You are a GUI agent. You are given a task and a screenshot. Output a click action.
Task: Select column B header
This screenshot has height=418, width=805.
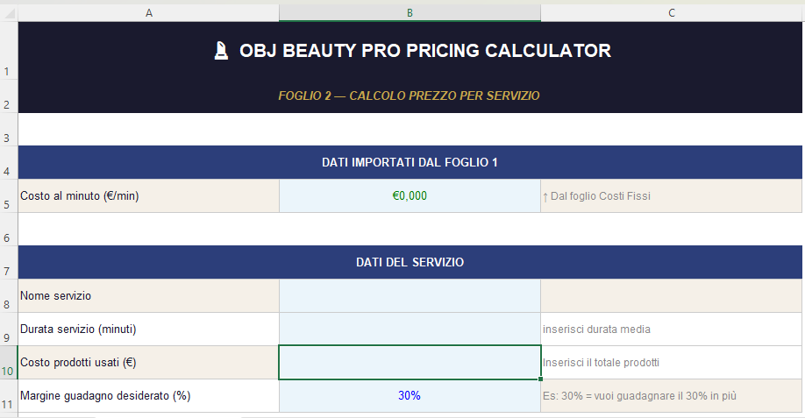point(410,12)
